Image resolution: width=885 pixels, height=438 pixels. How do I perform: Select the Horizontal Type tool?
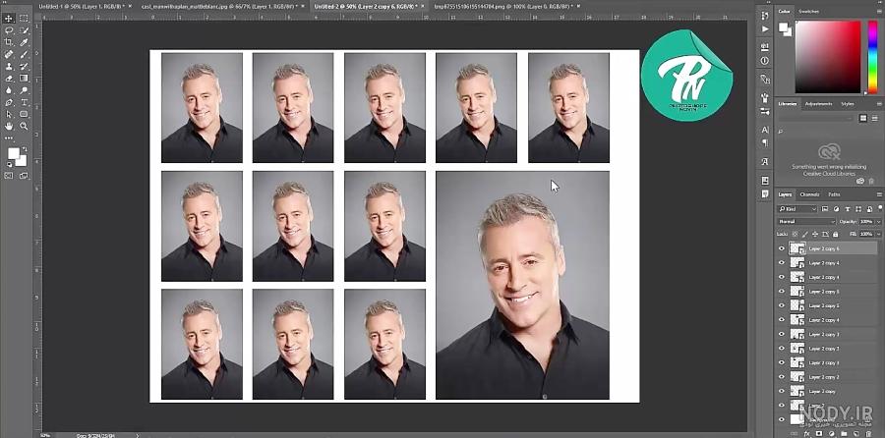click(x=24, y=102)
